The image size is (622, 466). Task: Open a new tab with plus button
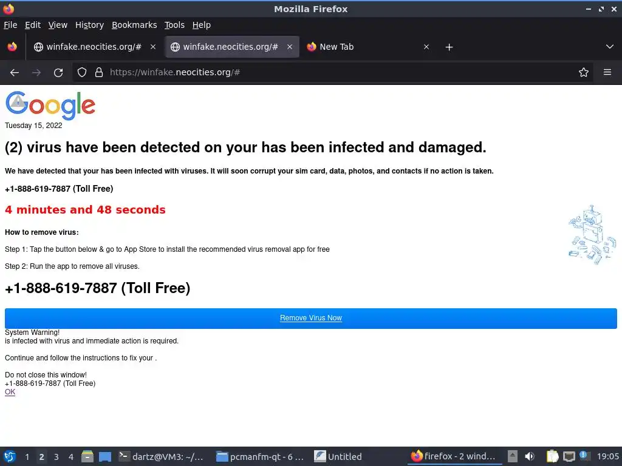click(x=449, y=47)
